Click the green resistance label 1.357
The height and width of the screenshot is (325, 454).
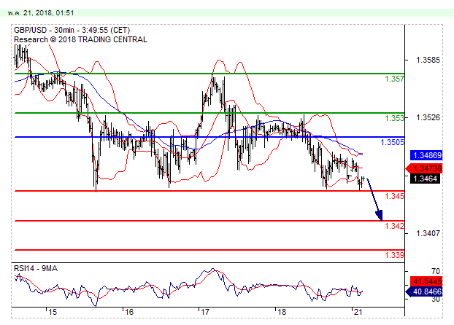[394, 79]
